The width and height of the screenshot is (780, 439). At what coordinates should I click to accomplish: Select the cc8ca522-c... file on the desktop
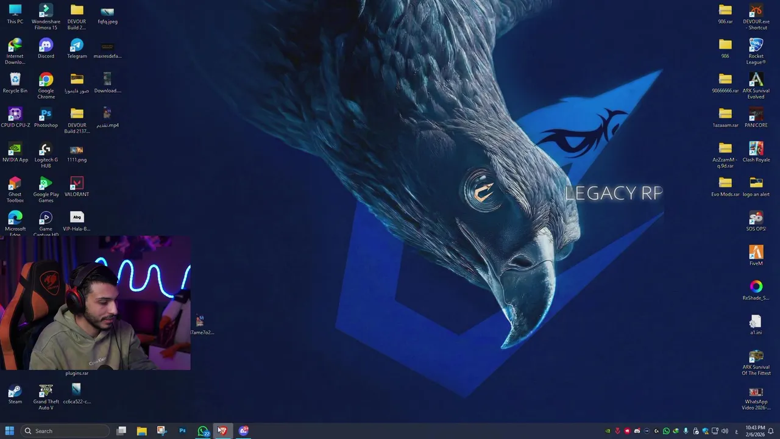pyautogui.click(x=77, y=394)
